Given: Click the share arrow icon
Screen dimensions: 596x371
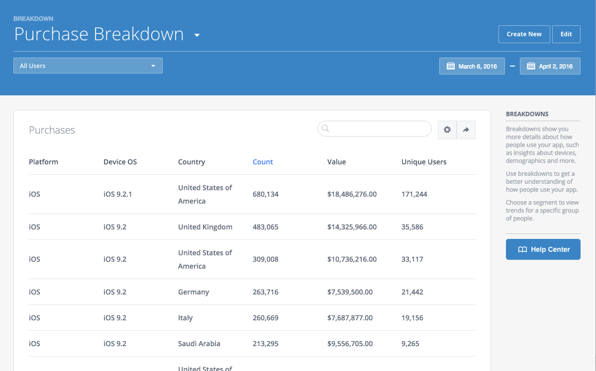Looking at the screenshot, I should click(466, 130).
